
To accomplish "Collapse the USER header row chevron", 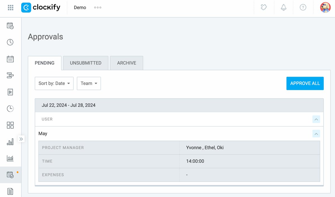I will pos(316,119).
